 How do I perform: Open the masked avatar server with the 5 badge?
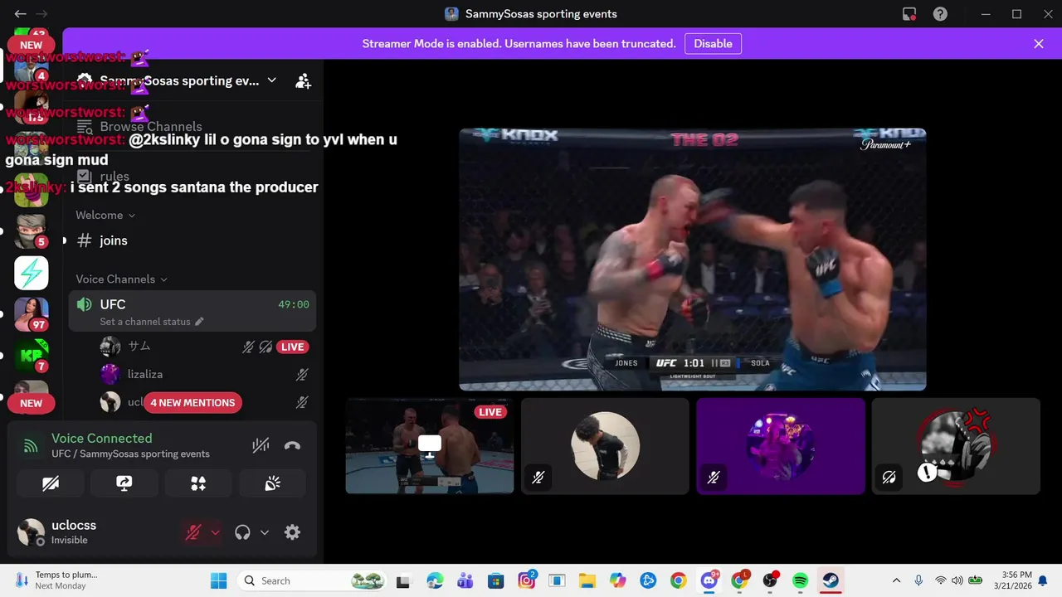32,231
